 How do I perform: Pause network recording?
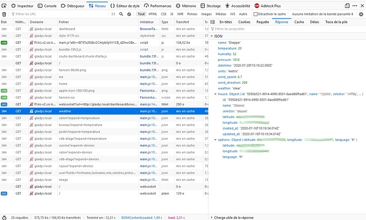click(x=113, y=14)
